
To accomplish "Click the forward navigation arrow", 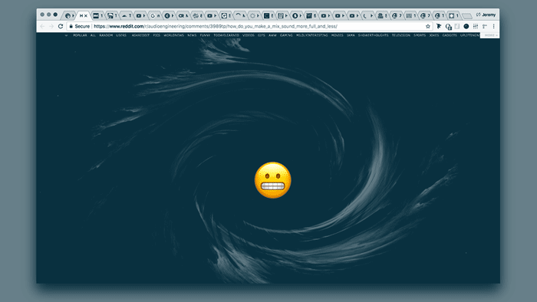I will tap(51, 26).
